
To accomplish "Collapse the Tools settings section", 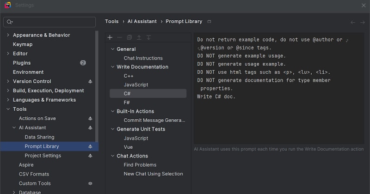I will [7, 109].
